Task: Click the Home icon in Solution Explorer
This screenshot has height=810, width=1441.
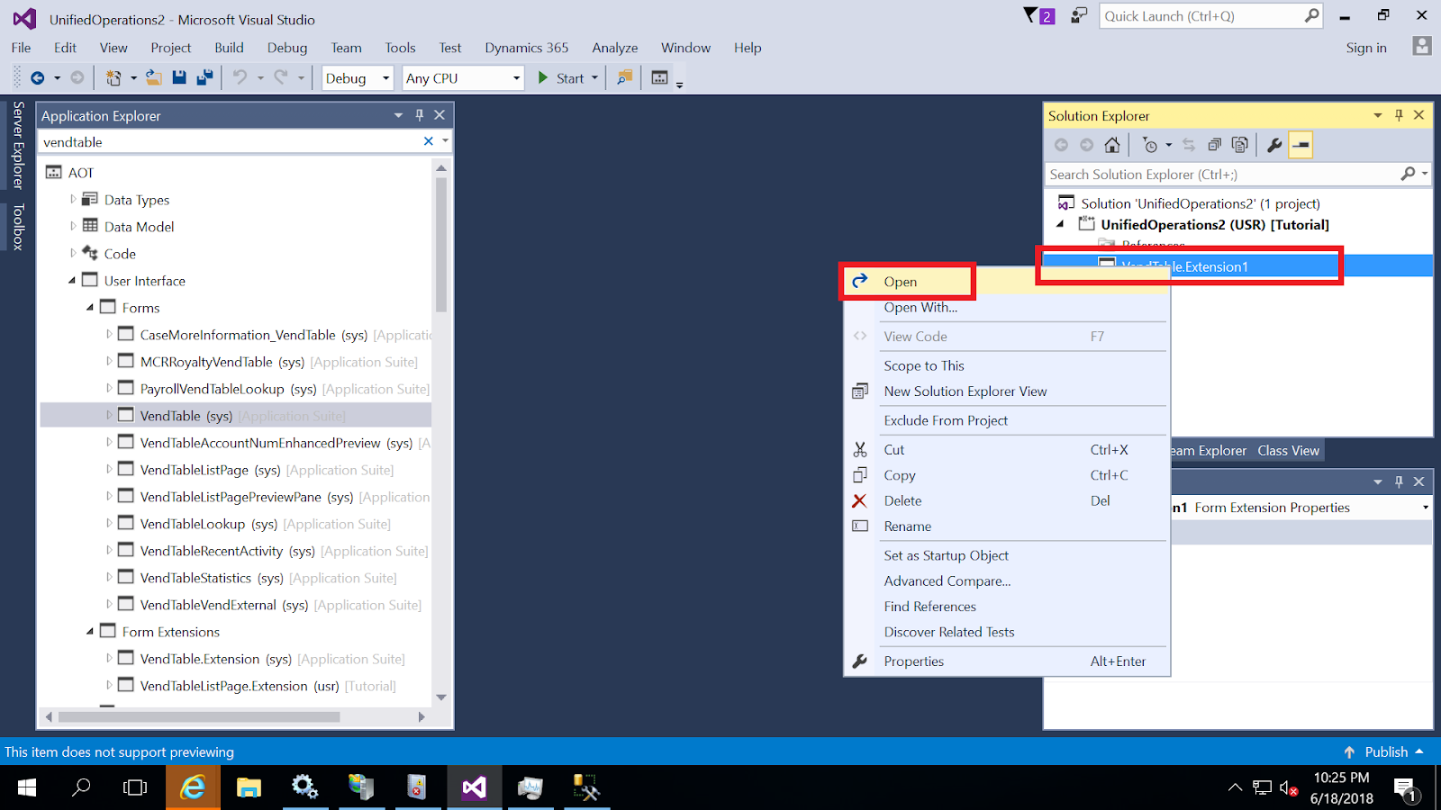Action: click(x=1112, y=145)
